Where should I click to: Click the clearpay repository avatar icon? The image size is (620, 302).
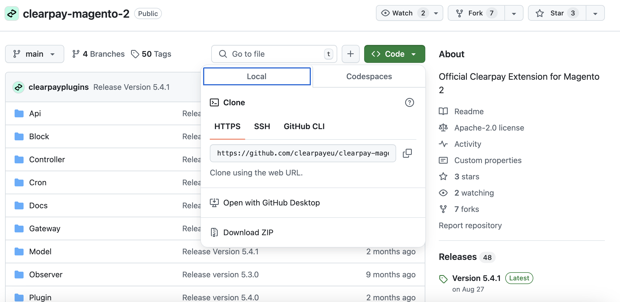12,13
